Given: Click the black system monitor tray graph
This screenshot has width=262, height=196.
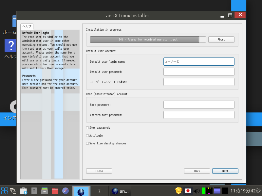Looking at the screenshot, I should 225,191.
